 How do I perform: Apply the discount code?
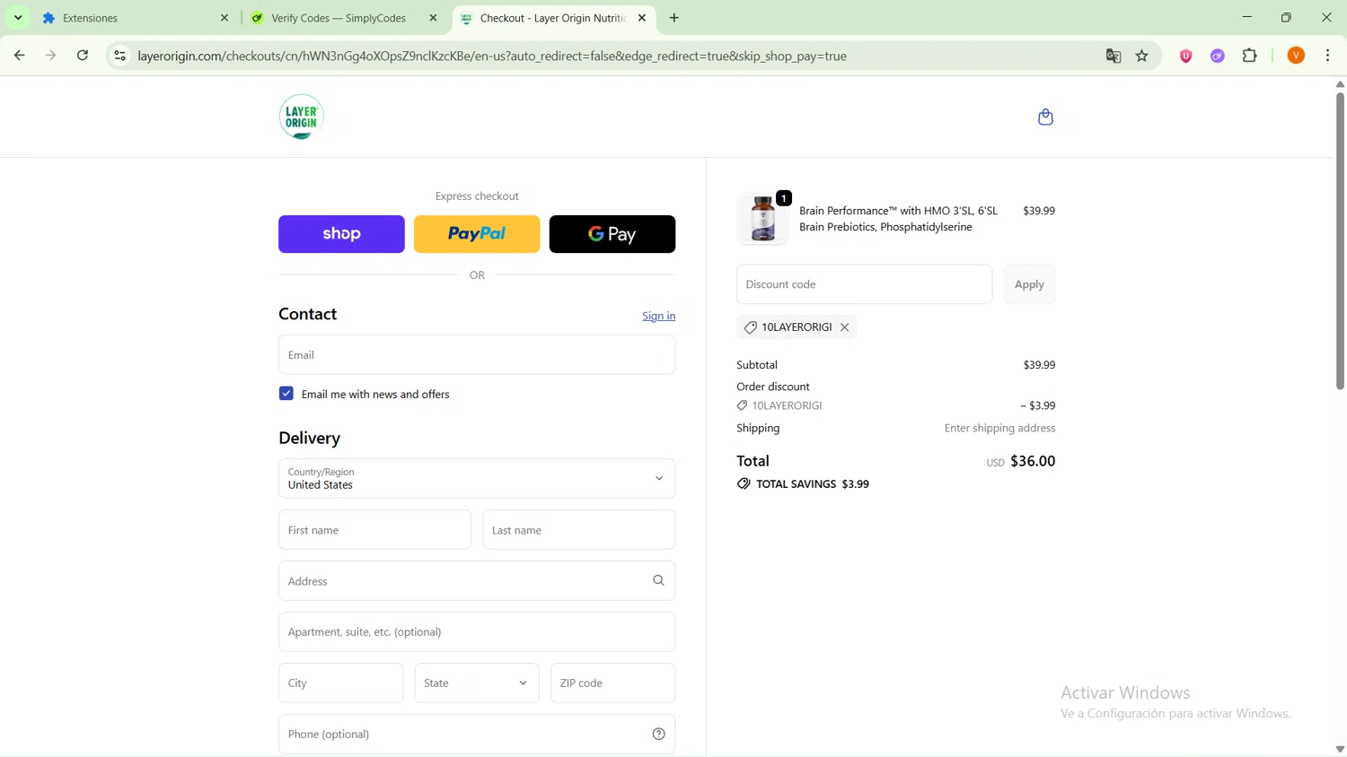1029,284
